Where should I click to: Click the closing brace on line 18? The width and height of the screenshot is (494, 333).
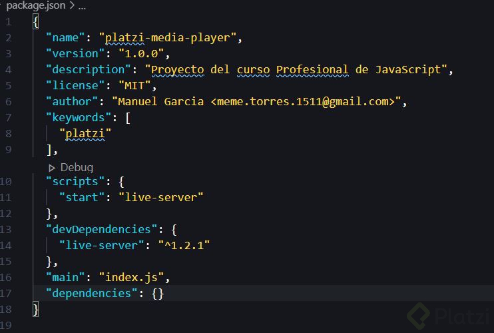click(x=35, y=310)
